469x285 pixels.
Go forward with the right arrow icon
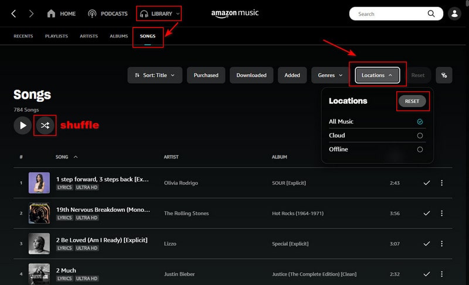pos(31,13)
